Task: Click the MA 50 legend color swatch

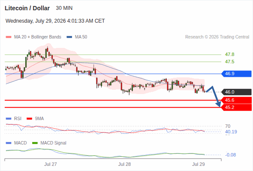Action: pos(69,37)
